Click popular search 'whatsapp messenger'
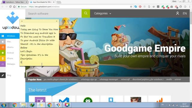Viewport: 192px width, 108px height. coord(109,79)
